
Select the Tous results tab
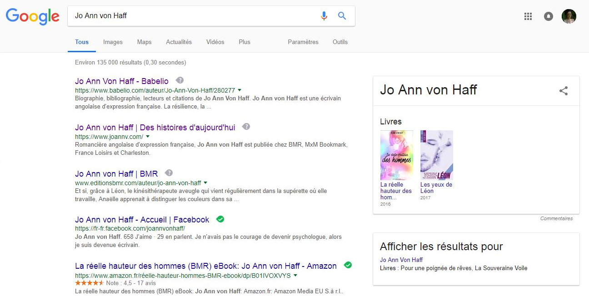[x=82, y=42]
